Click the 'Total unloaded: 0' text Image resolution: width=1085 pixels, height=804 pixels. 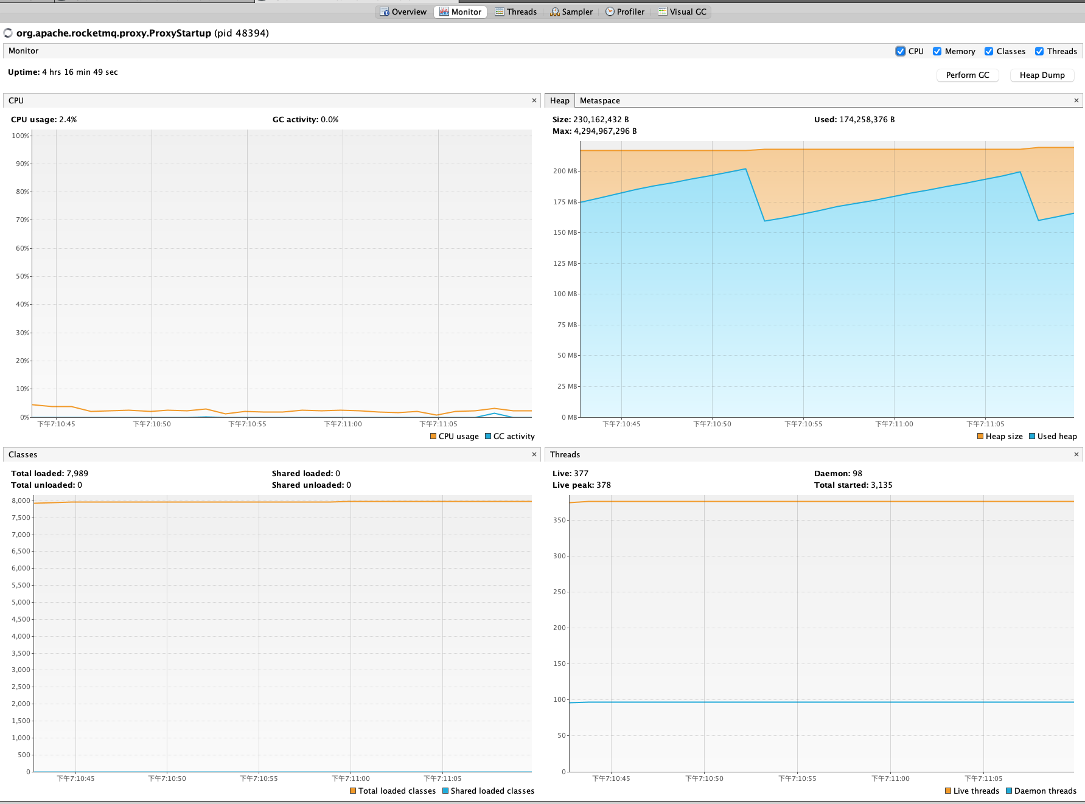pyautogui.click(x=46, y=485)
